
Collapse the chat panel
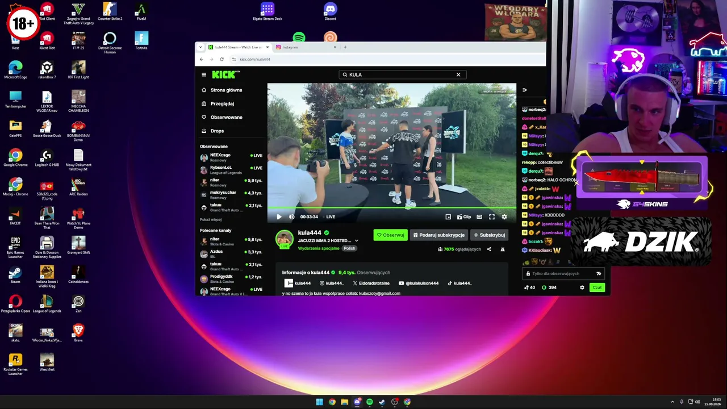tap(525, 90)
